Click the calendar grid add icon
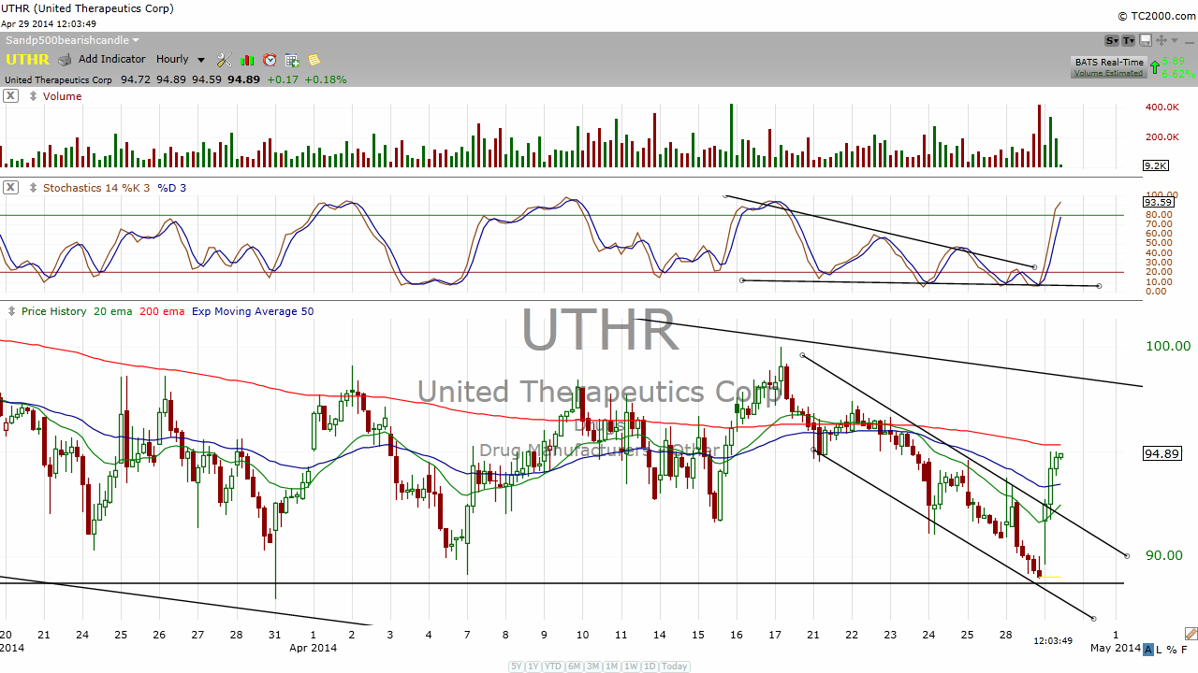 tap(292, 60)
